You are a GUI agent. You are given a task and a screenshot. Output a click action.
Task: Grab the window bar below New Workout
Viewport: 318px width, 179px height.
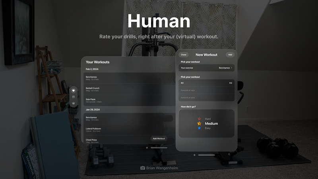click(x=206, y=155)
